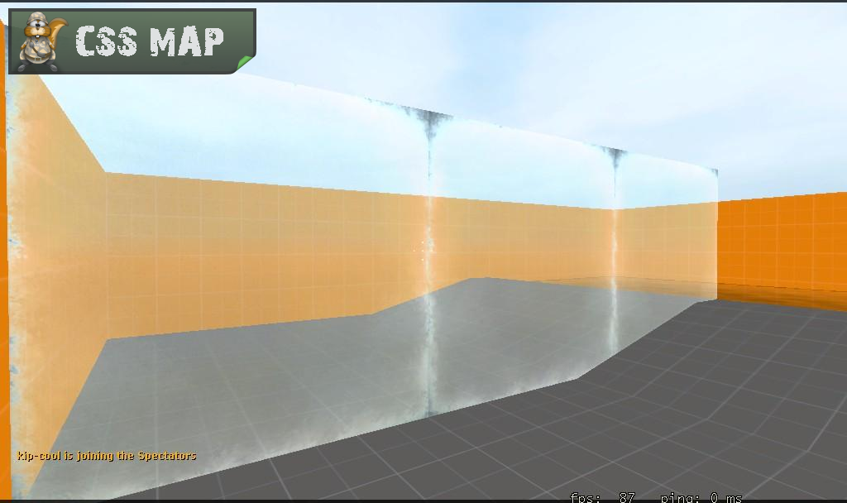Click the right water streak on the glass wall
Screen dimensions: 847x503
click(615, 248)
